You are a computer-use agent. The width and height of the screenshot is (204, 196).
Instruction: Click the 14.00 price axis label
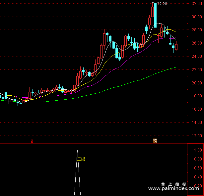coord(197,123)
